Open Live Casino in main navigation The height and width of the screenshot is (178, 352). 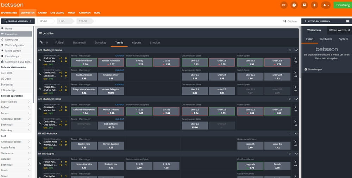[x=57, y=13]
